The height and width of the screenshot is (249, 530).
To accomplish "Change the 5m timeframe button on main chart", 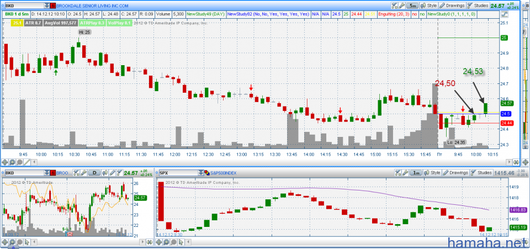I will point(413,6).
